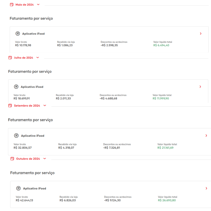Expand May Aplicativo iFood details with red chevron
Screen dimensions: 211x211
point(201,34)
